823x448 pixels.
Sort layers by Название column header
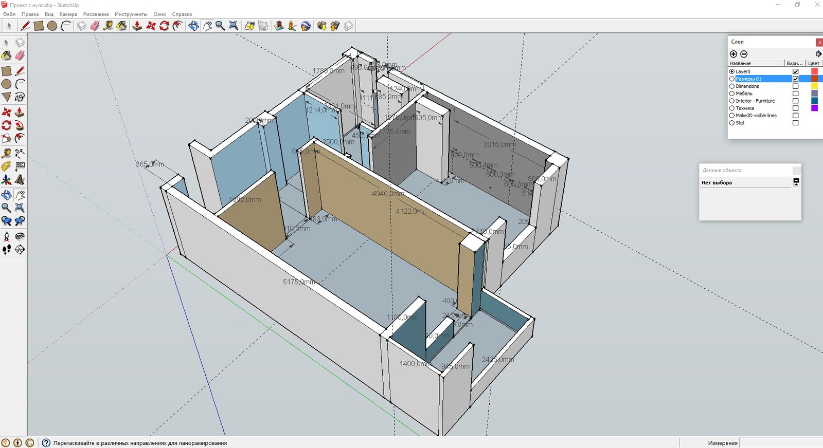[756, 63]
